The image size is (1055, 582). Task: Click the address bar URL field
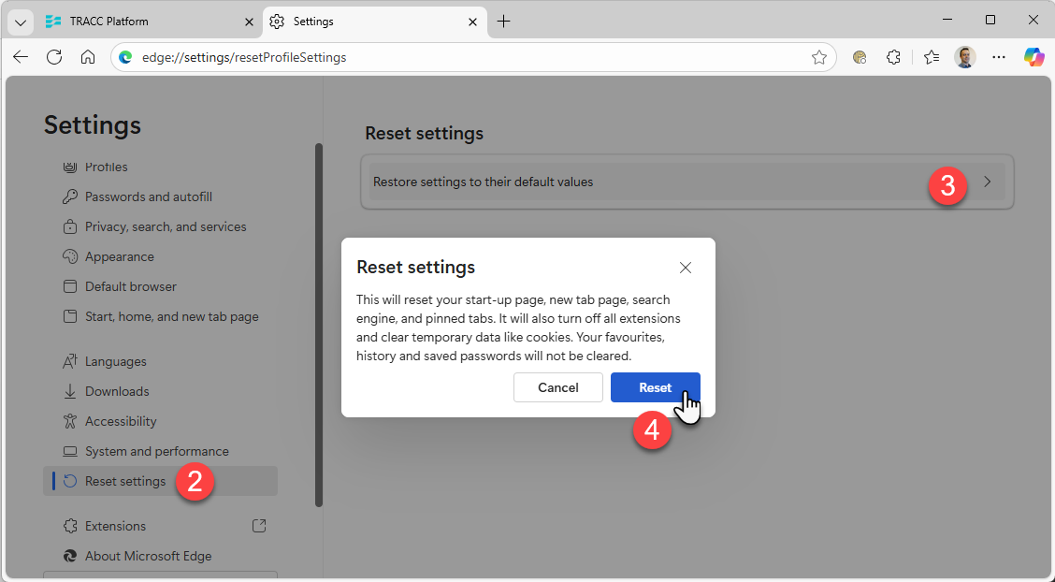click(x=468, y=57)
